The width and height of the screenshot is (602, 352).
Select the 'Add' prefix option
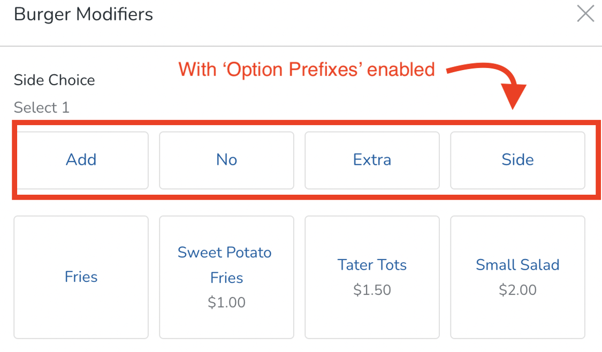point(81,160)
